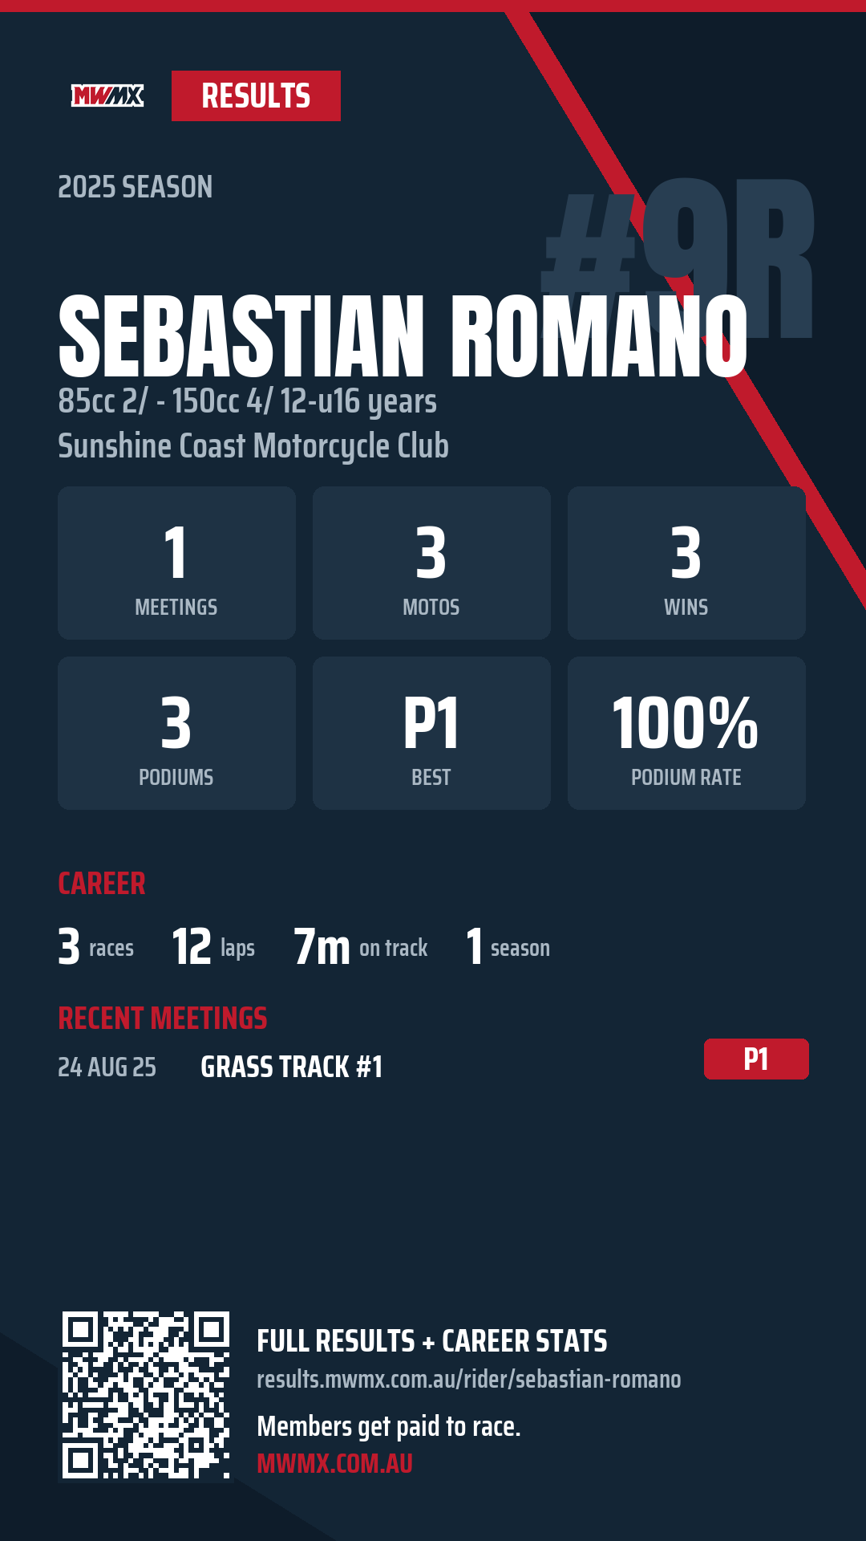Select the Motos stat card
This screenshot has height=1541, width=866.
[431, 563]
